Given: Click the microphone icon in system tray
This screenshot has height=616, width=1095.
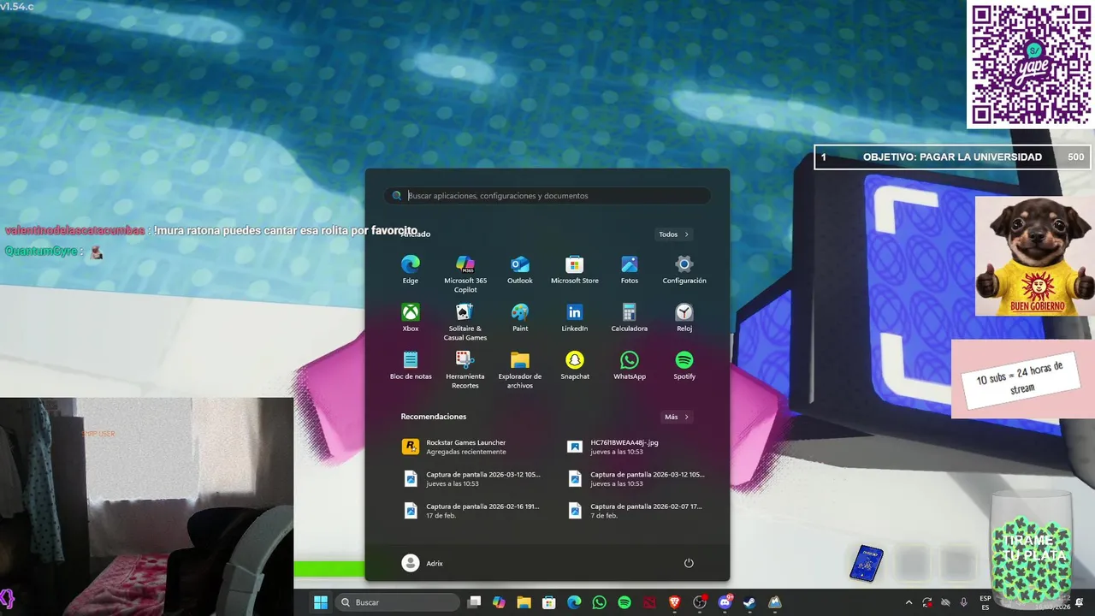Looking at the screenshot, I should 964,602.
